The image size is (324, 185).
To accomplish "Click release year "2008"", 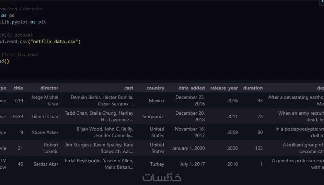I will click(232, 148).
